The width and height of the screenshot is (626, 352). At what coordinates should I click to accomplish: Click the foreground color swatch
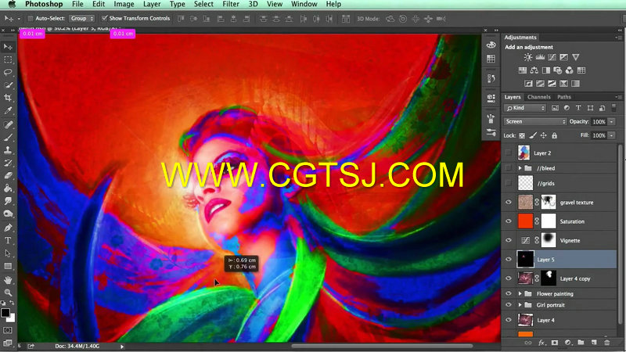[5, 313]
